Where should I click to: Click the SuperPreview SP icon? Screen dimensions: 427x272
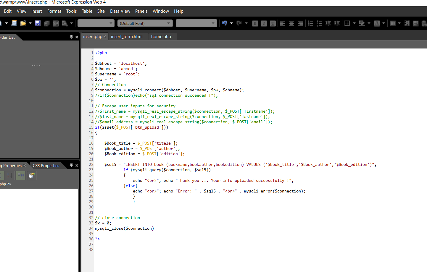coord(55,23)
